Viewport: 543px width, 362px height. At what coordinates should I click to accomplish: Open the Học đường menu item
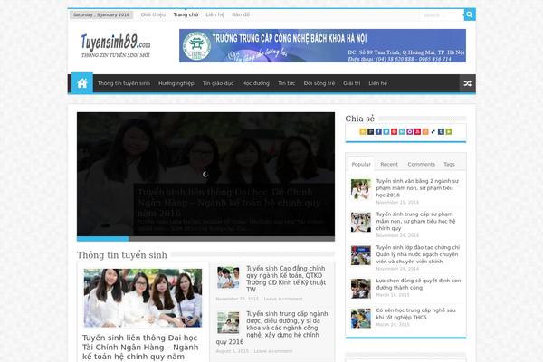tap(255, 83)
